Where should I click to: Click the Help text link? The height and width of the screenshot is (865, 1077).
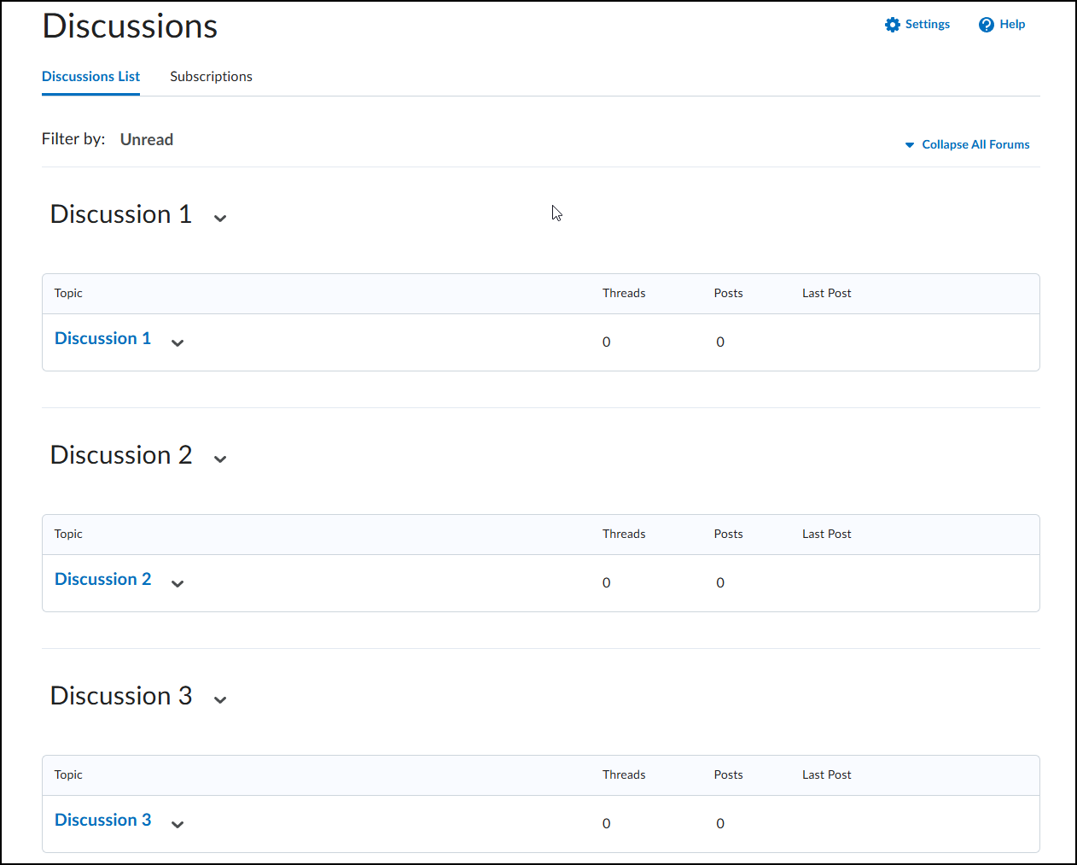pos(1012,24)
